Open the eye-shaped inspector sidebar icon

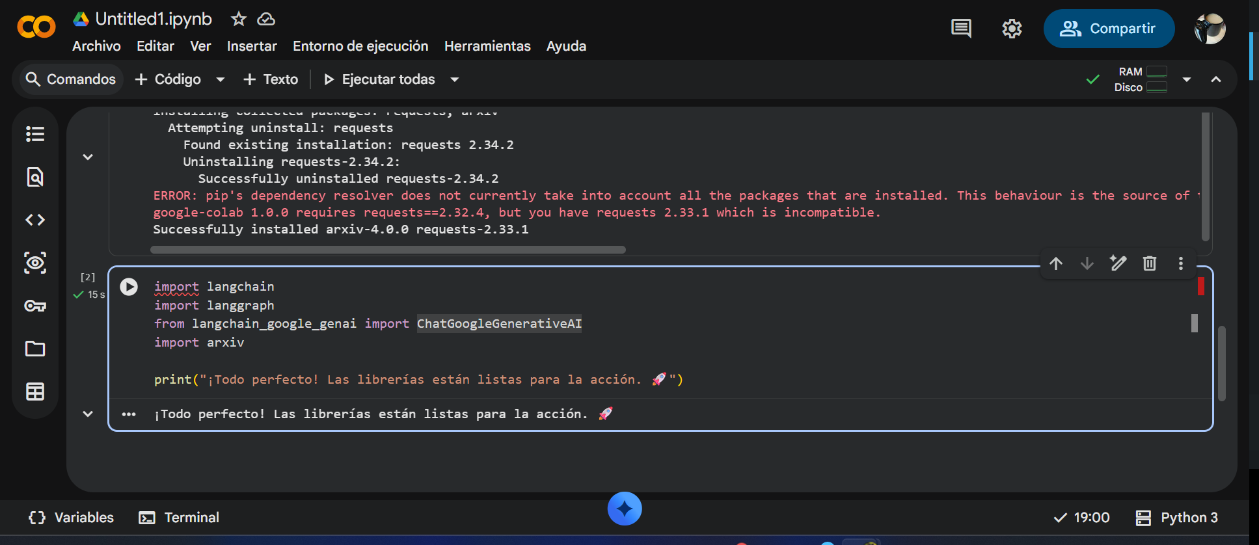[35, 263]
